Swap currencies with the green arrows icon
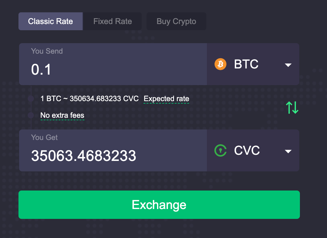The height and width of the screenshot is (238, 327). [292, 108]
